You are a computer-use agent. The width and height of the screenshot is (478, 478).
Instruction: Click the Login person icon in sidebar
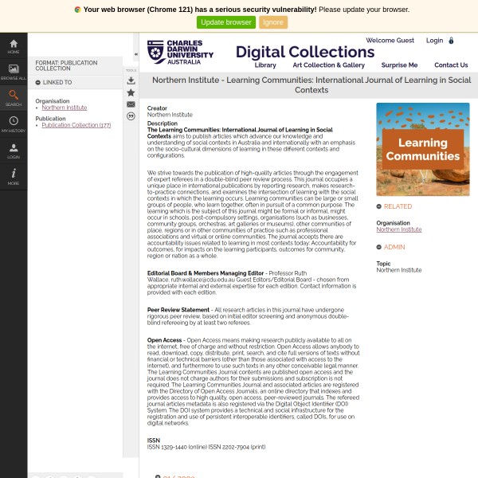coord(14,150)
